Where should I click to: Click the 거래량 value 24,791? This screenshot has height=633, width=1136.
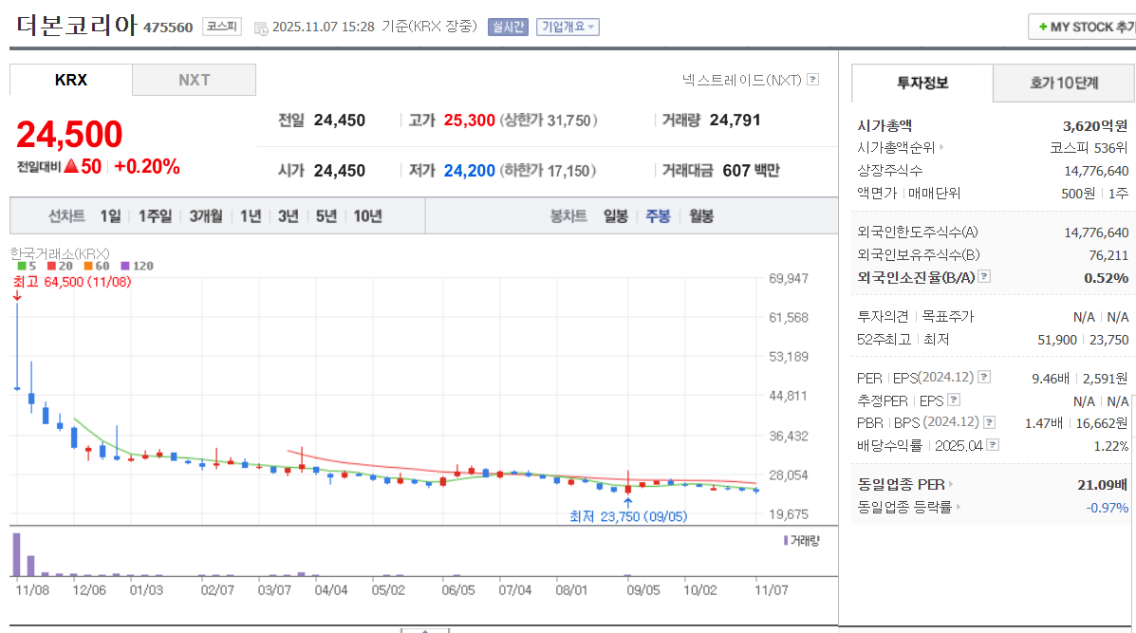tap(736, 121)
